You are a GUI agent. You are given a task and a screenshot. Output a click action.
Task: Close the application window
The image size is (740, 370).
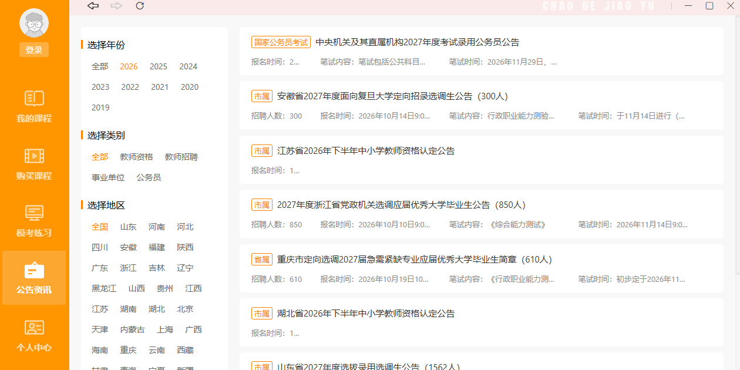731,6
